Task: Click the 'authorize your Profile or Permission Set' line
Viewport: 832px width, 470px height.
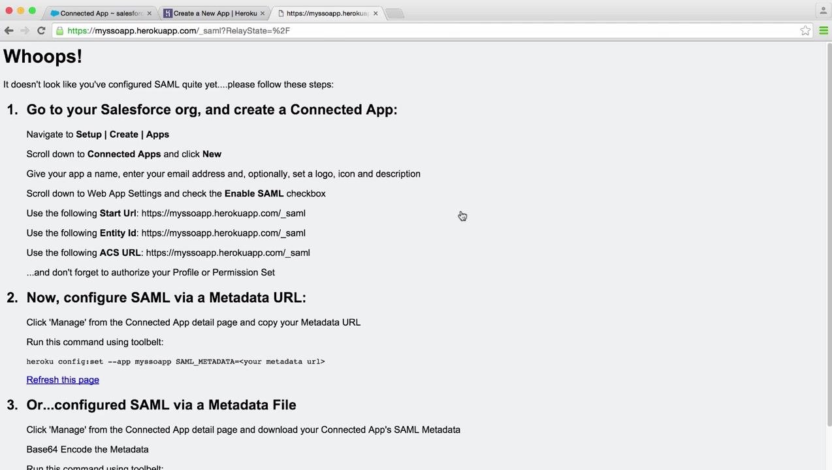Action: coord(150,272)
